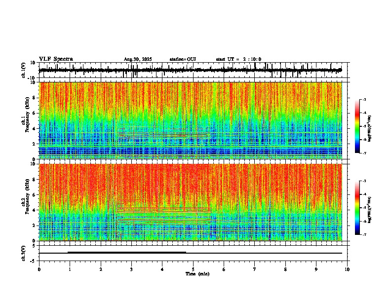The height and width of the screenshot is (302, 391).
Task: Click the ch.1 colorbar PSD label
Action: pos(369,129)
